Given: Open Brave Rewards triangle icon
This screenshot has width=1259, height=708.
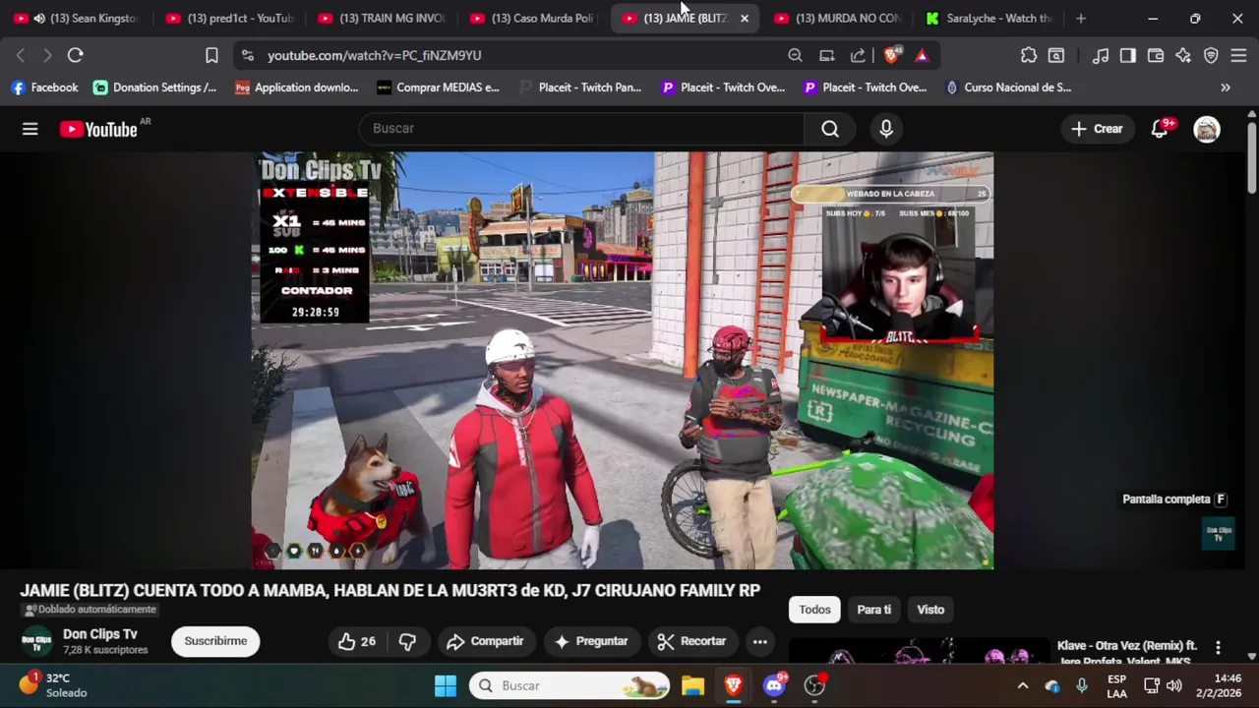Looking at the screenshot, I should click(x=922, y=55).
